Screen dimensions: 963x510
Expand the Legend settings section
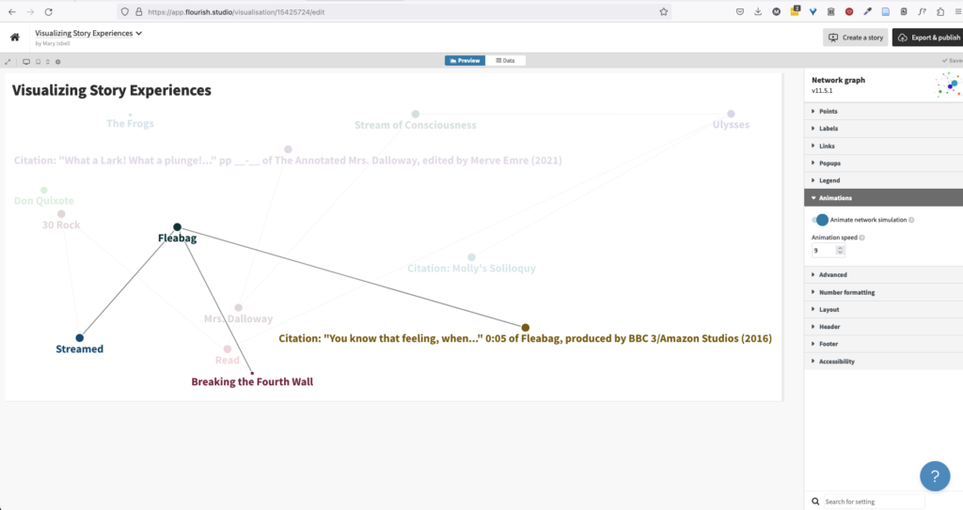883,180
